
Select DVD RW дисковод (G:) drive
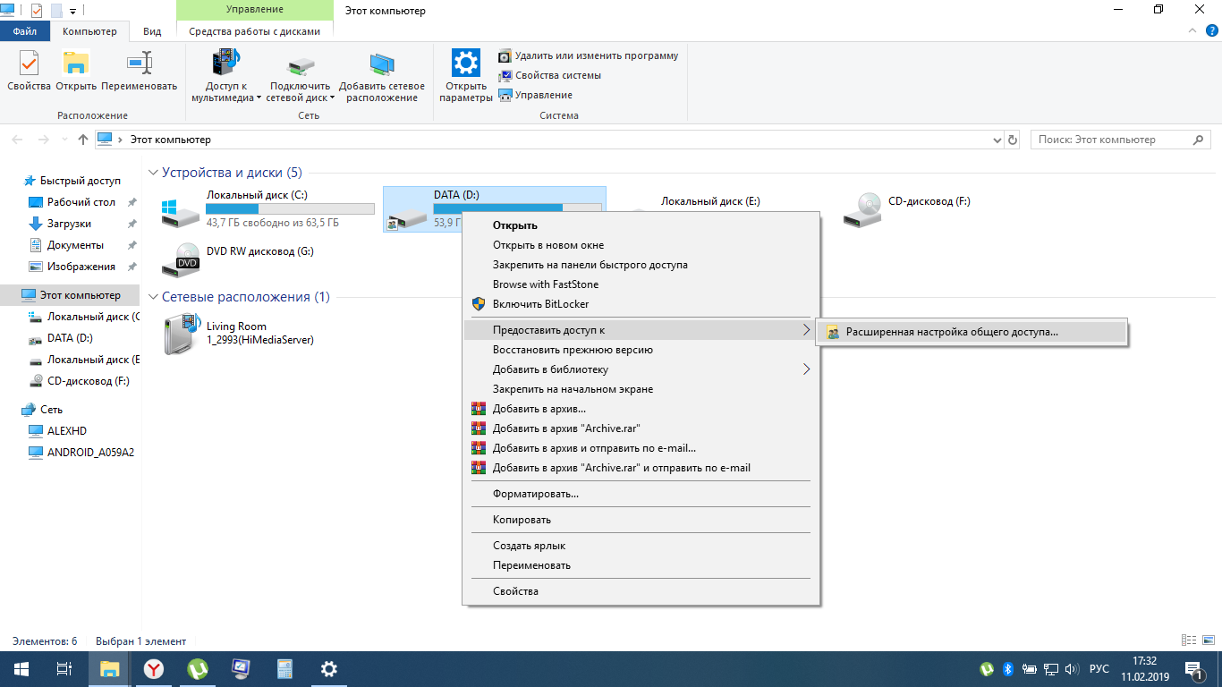pos(267,259)
